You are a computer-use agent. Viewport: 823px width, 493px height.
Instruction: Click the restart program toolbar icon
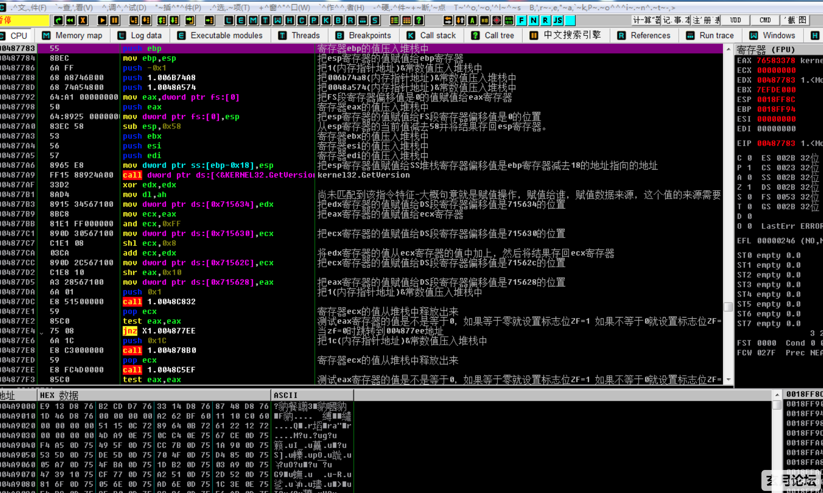click(x=59, y=20)
